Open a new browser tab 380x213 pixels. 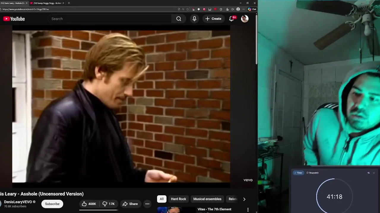(69, 3)
